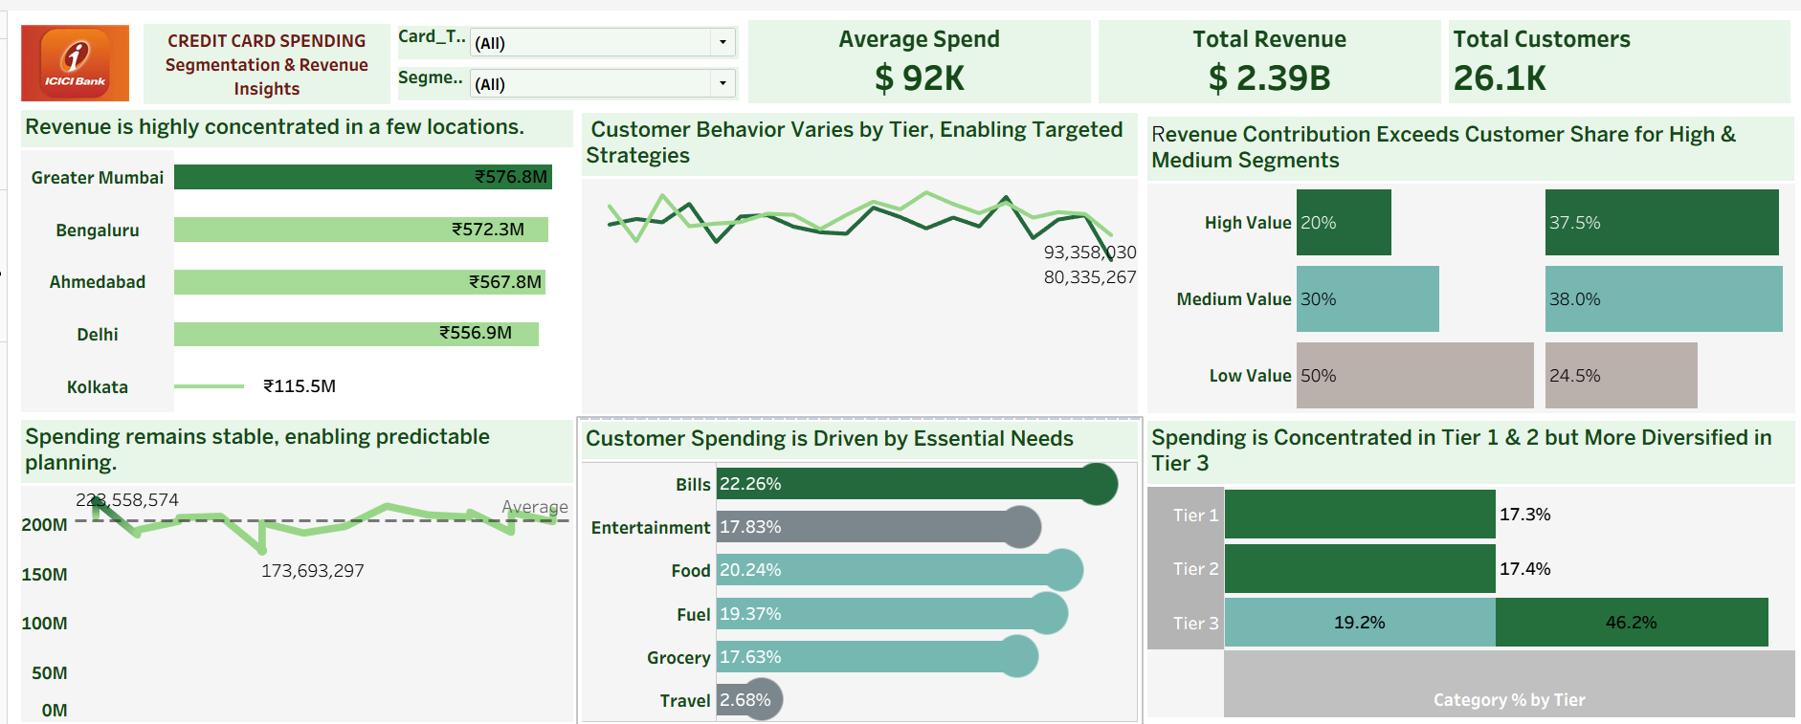The image size is (1801, 724).
Task: Select the 'Revenue is highly concentrated' chart title
Action: click(275, 126)
